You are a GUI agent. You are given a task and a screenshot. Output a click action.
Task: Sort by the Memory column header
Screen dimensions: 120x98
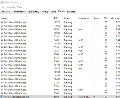pos(115,18)
